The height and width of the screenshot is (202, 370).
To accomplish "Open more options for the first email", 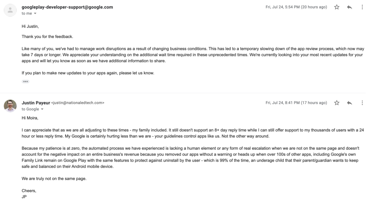I will 362,7.
